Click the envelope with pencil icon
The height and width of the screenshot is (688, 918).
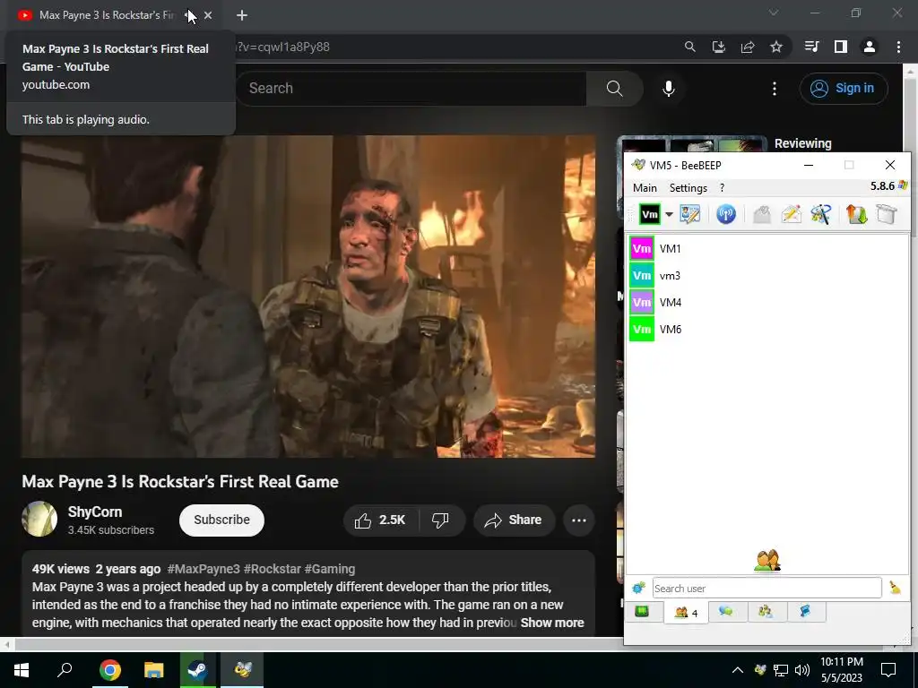[791, 214]
